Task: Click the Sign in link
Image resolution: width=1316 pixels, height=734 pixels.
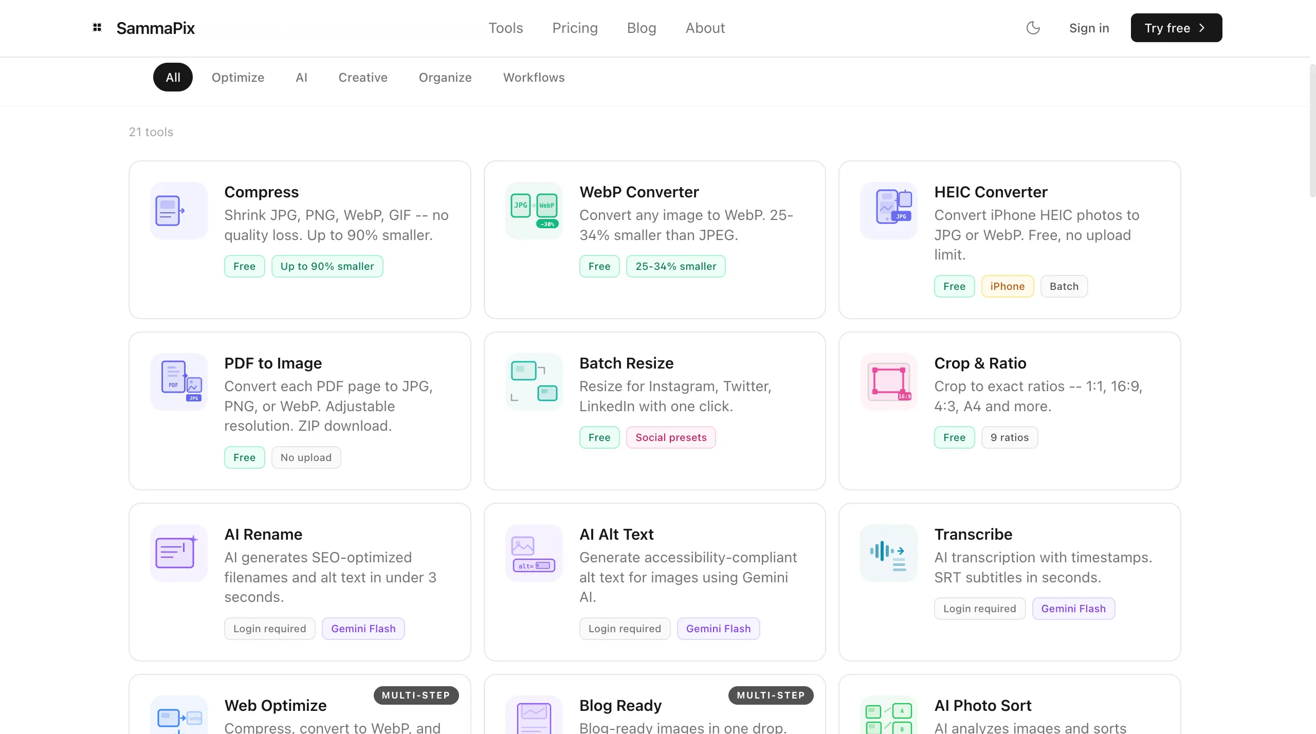Action: click(1089, 28)
